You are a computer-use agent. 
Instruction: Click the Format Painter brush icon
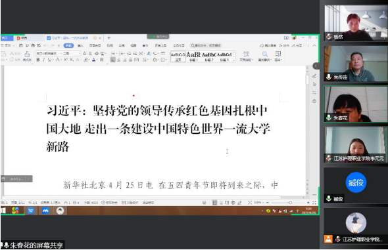[x=27, y=56]
